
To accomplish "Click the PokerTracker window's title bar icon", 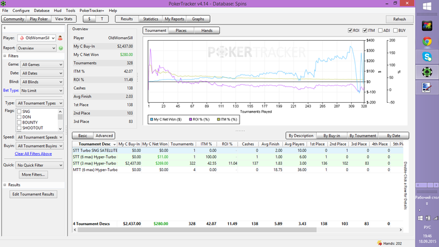I will point(3,3).
